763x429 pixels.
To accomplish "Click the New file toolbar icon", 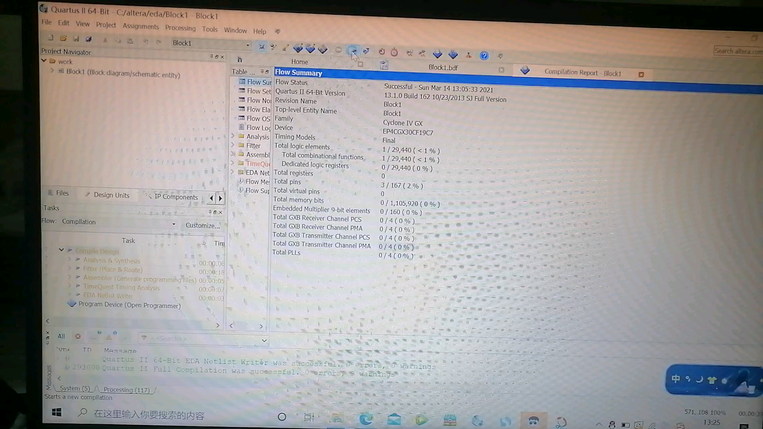I will pos(51,38).
